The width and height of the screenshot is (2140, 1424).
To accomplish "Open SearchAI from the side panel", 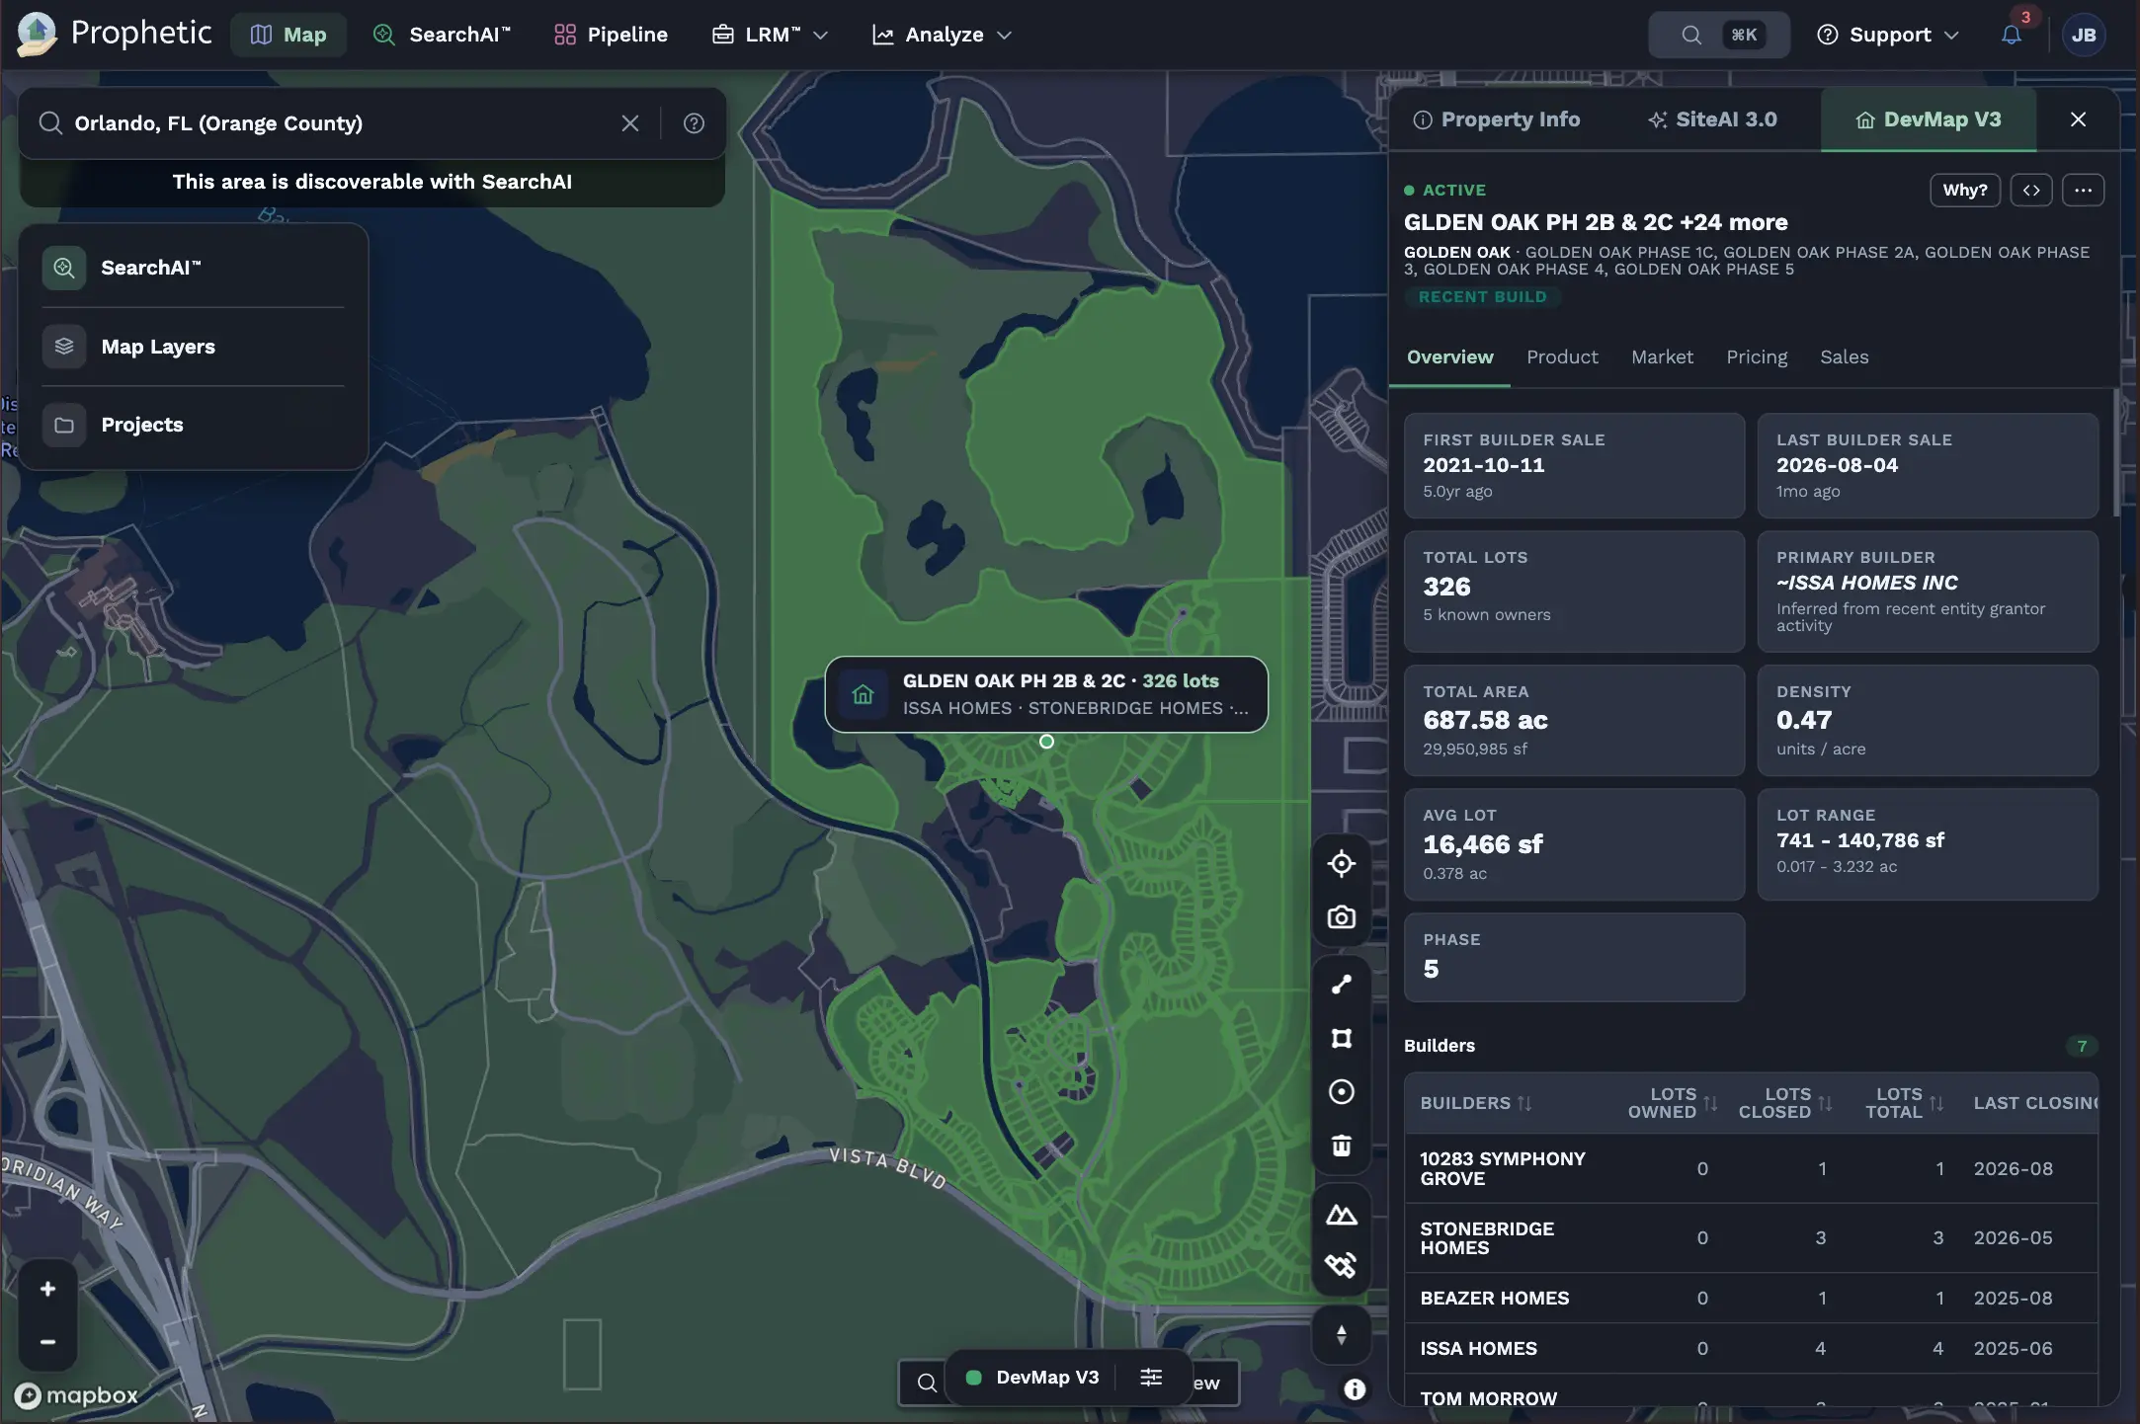I will (193, 268).
